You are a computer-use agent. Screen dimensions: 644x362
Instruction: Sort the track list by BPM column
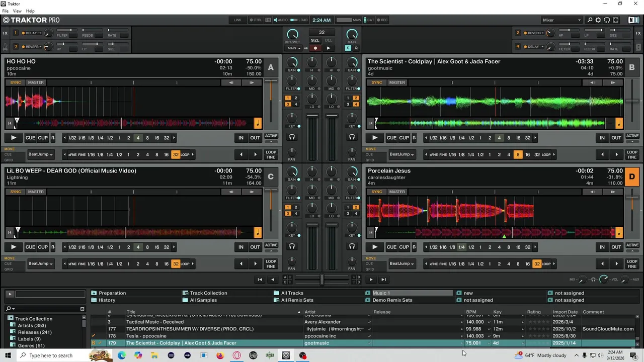coord(471,312)
